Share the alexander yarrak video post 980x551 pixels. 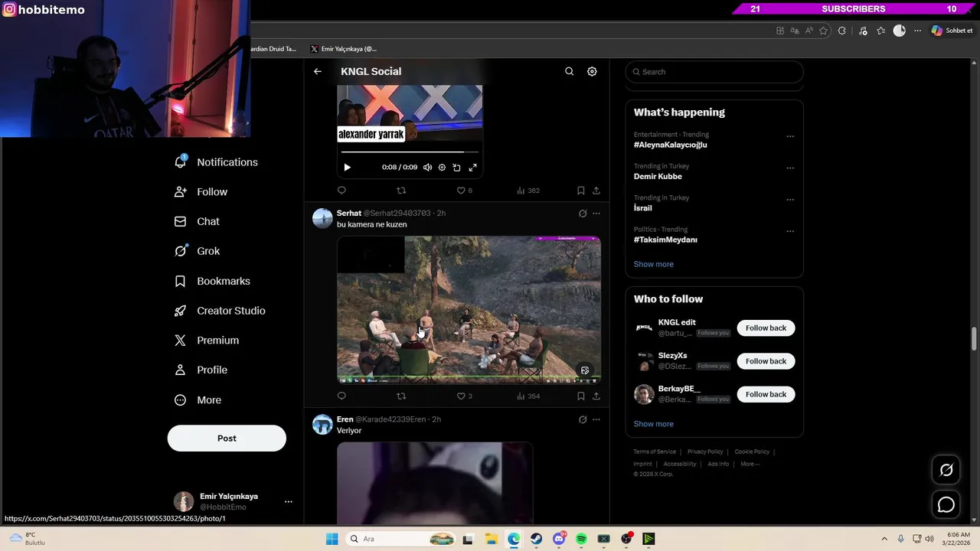point(596,191)
